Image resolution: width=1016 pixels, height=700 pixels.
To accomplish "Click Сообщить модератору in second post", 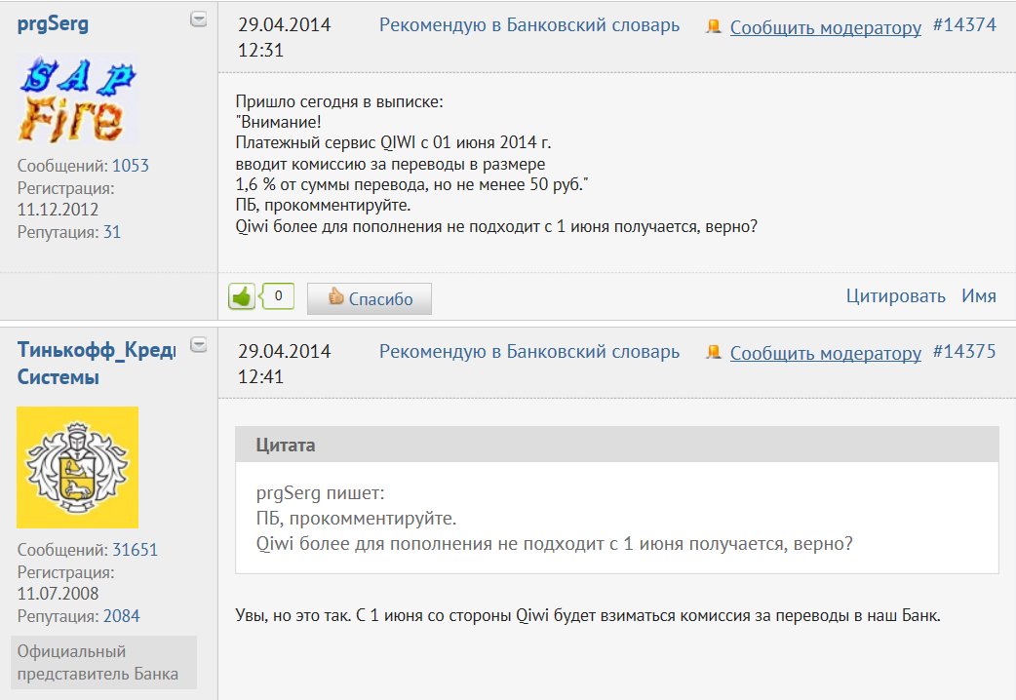I will [825, 353].
